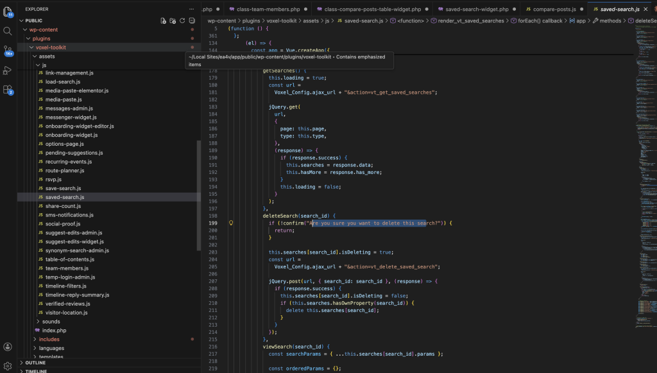
Task: Refresh the Explorer file tree
Action: pyautogui.click(x=182, y=21)
